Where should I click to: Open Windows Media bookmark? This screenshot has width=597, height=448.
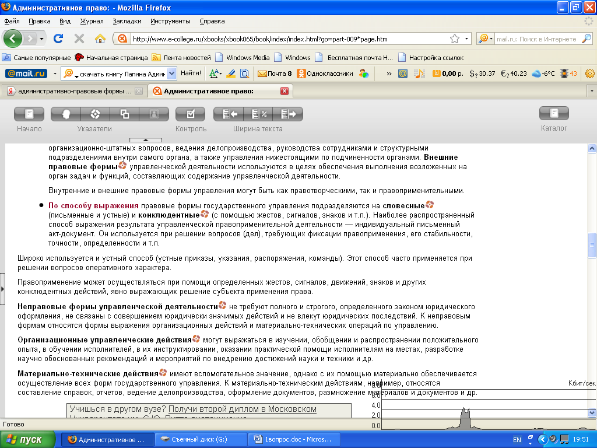click(x=243, y=58)
